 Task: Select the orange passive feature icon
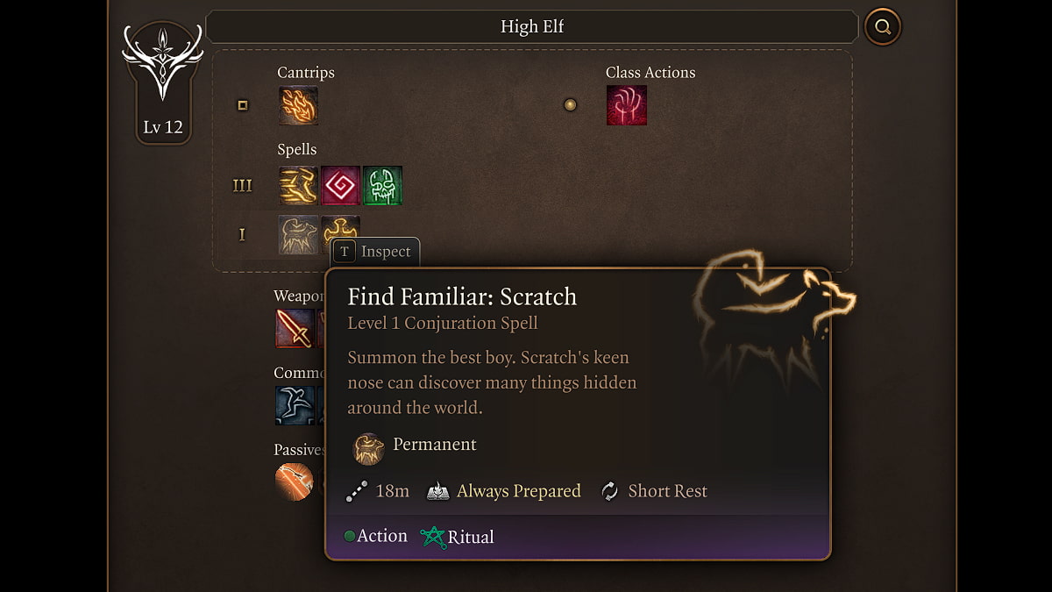295,481
